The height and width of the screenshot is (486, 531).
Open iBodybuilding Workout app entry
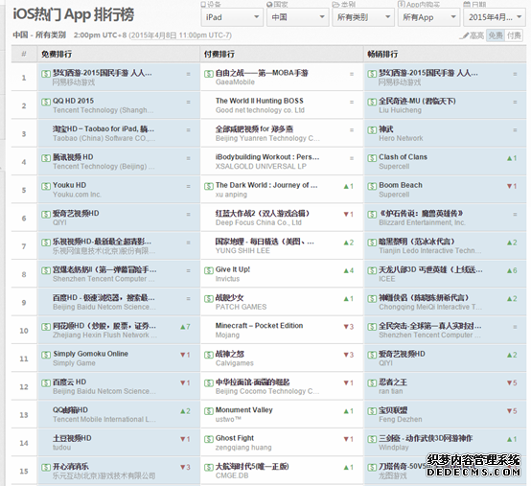point(267,157)
